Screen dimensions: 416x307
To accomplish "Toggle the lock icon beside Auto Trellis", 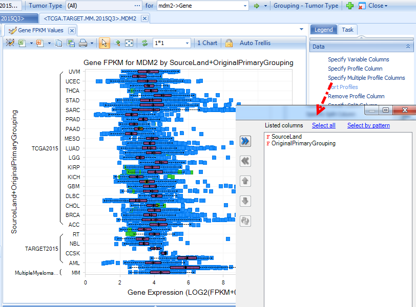I will coord(229,43).
